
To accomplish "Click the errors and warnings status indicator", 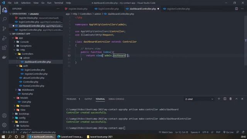I will 9,132.
